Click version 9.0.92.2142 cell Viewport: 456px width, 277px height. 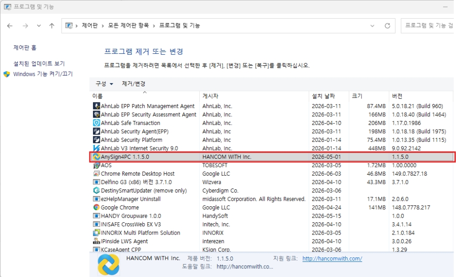[406, 148]
